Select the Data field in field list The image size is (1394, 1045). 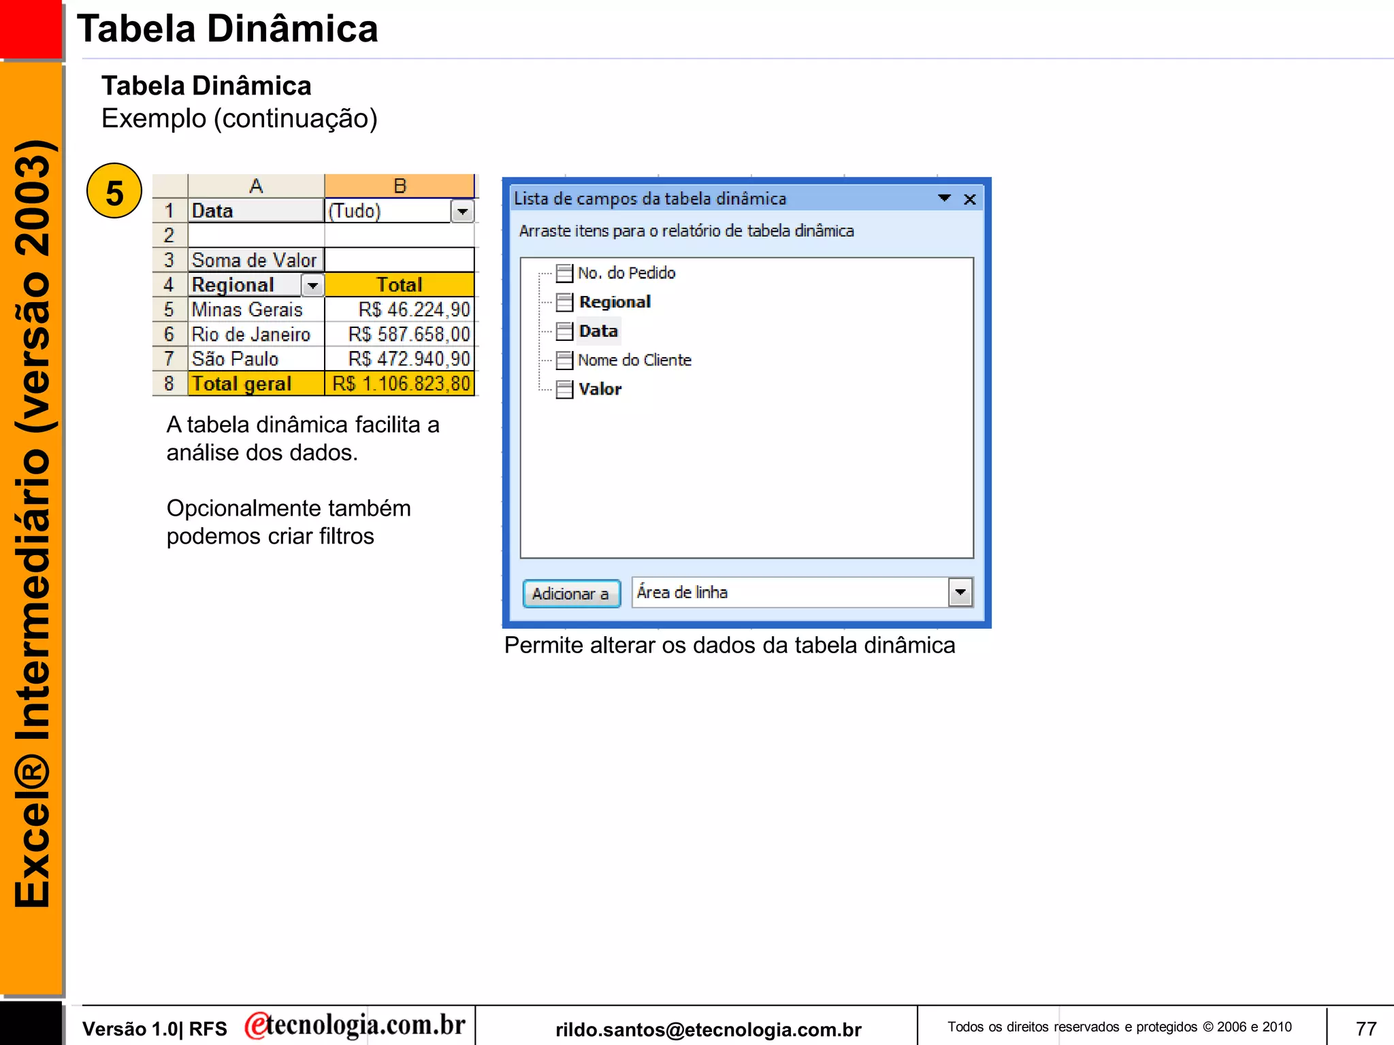click(598, 331)
